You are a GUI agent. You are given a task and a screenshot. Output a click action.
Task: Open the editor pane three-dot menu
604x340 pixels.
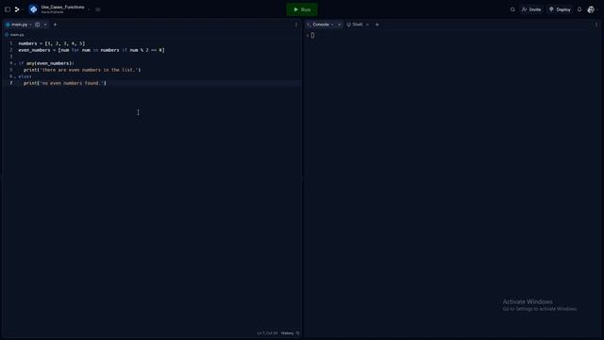tap(296, 25)
